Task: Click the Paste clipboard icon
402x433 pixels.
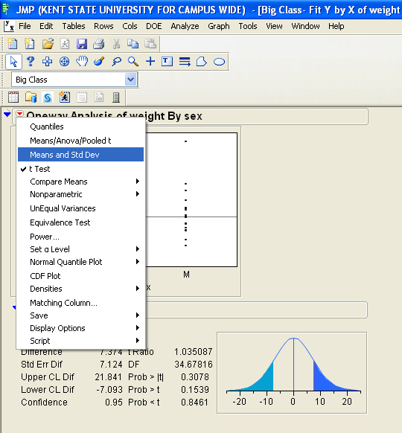Action: point(150,44)
